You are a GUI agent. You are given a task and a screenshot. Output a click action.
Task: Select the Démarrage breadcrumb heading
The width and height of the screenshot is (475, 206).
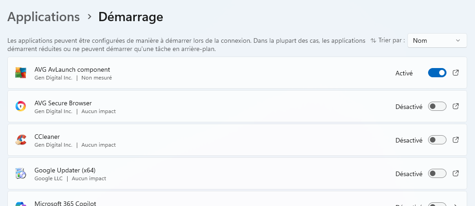point(131,17)
